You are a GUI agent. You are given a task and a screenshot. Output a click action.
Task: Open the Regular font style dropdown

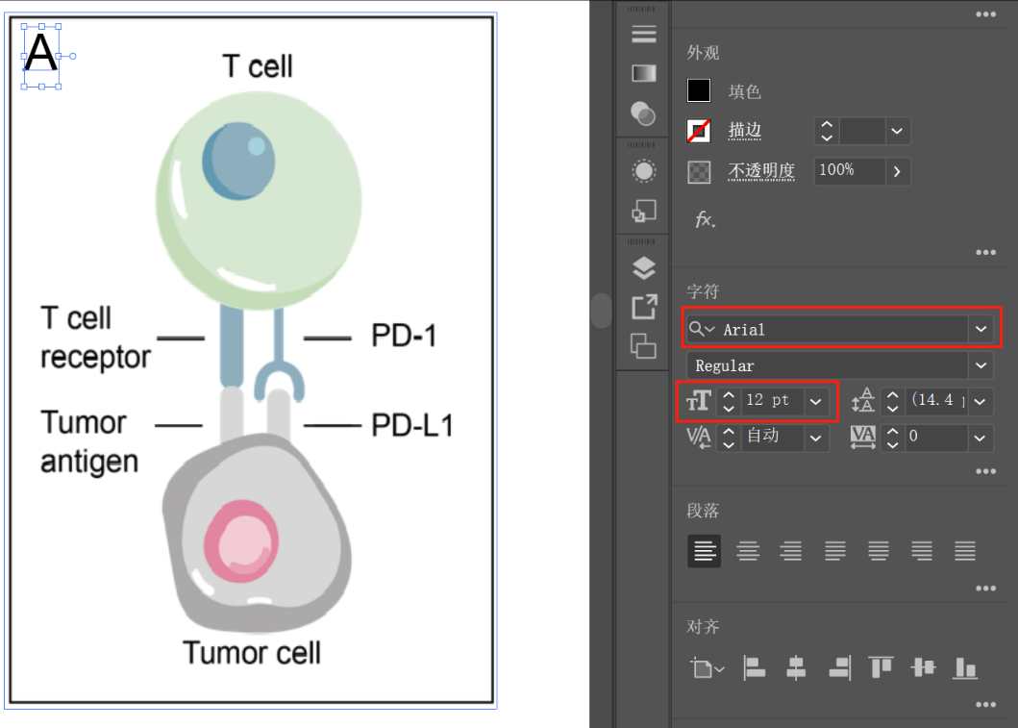pos(981,365)
